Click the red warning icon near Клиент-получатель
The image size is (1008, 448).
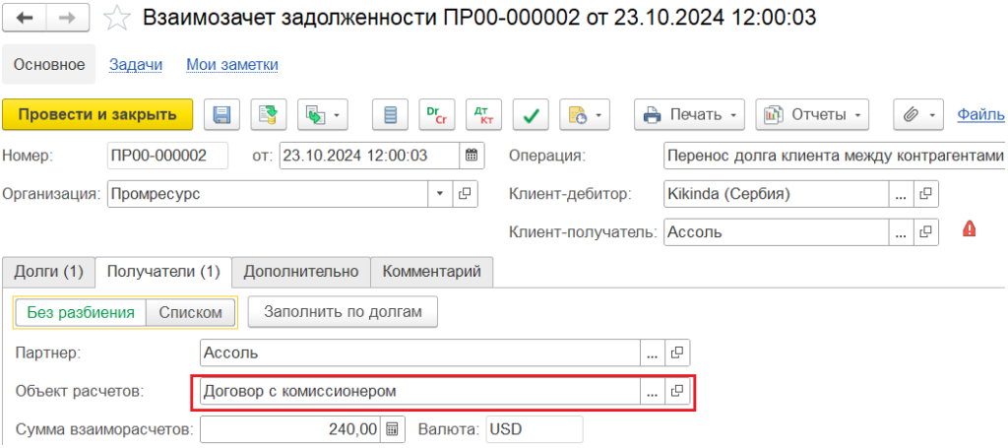[x=970, y=230]
